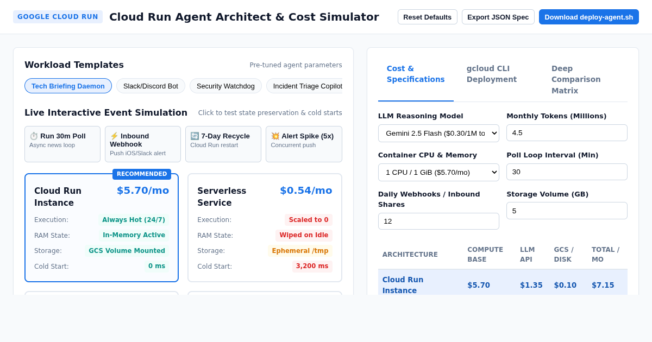Viewport: 652px width, 342px height.
Task: Click the RECOMMENDED badge
Action: point(142,174)
